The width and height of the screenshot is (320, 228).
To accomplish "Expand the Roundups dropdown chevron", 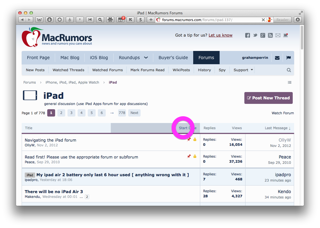I will tap(146, 58).
